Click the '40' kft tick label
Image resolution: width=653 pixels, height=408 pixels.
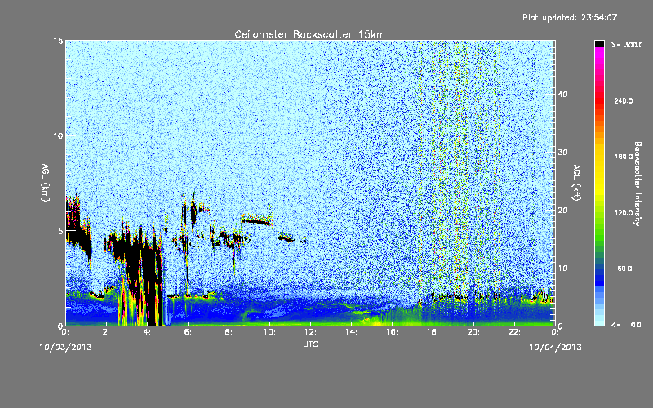point(562,94)
